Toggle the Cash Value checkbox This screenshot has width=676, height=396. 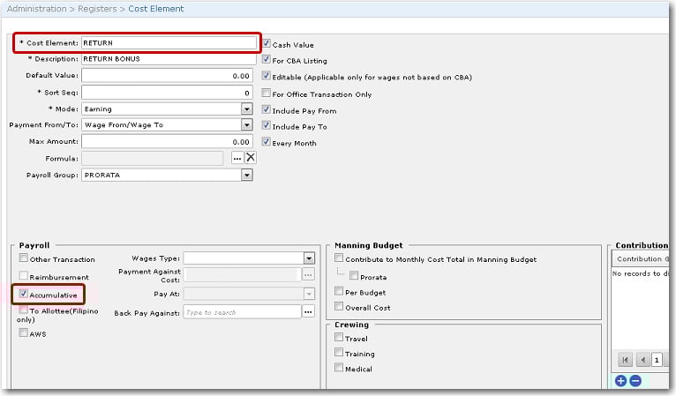tap(267, 43)
